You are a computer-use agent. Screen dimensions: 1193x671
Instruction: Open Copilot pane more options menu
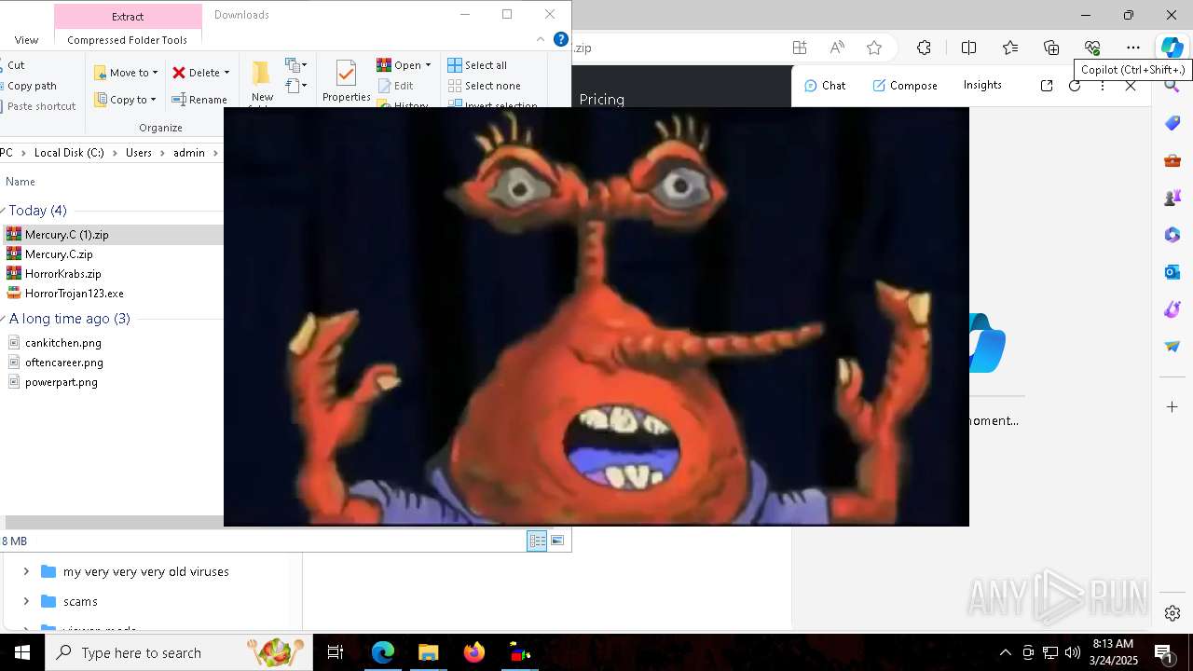1103,85
